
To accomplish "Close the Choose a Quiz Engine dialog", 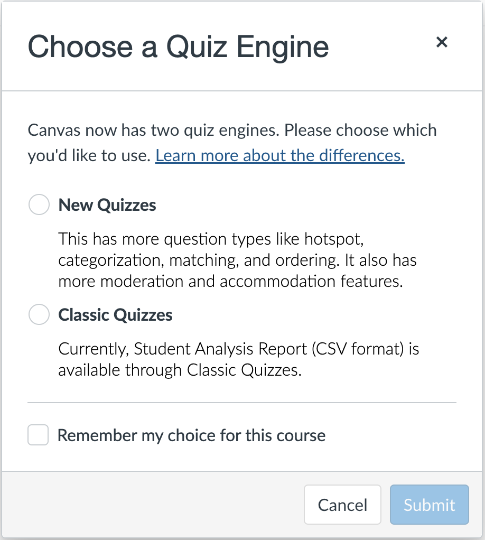I will (442, 42).
